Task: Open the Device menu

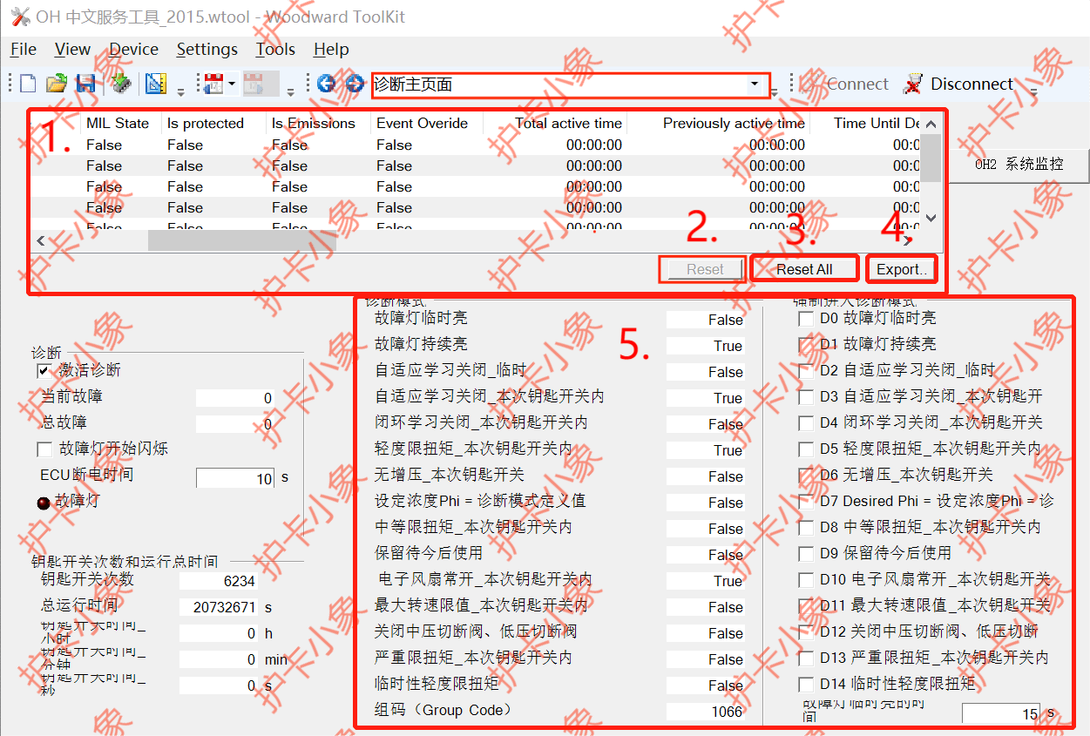Action: (133, 50)
